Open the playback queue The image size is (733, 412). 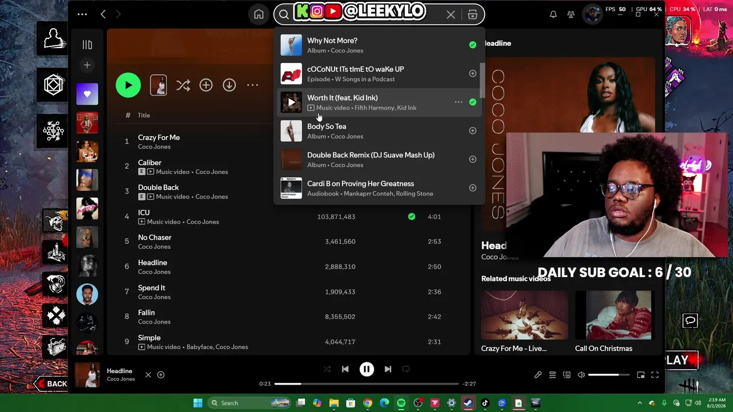tap(553, 375)
